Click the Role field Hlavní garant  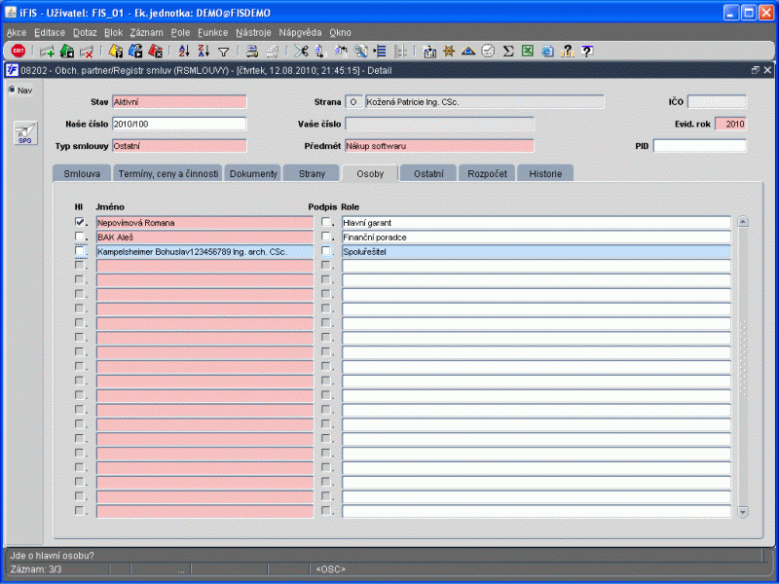(537, 223)
